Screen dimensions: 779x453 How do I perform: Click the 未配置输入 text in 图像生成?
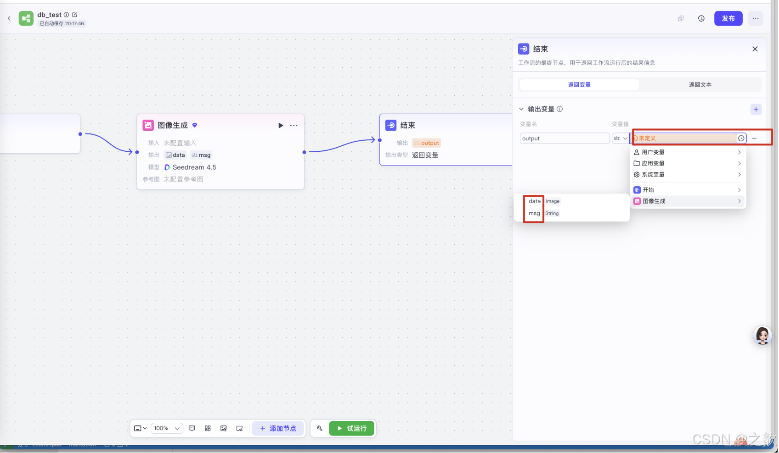[180, 143]
